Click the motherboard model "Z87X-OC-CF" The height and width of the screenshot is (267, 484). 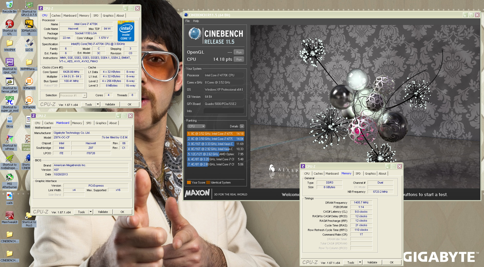click(x=77, y=137)
